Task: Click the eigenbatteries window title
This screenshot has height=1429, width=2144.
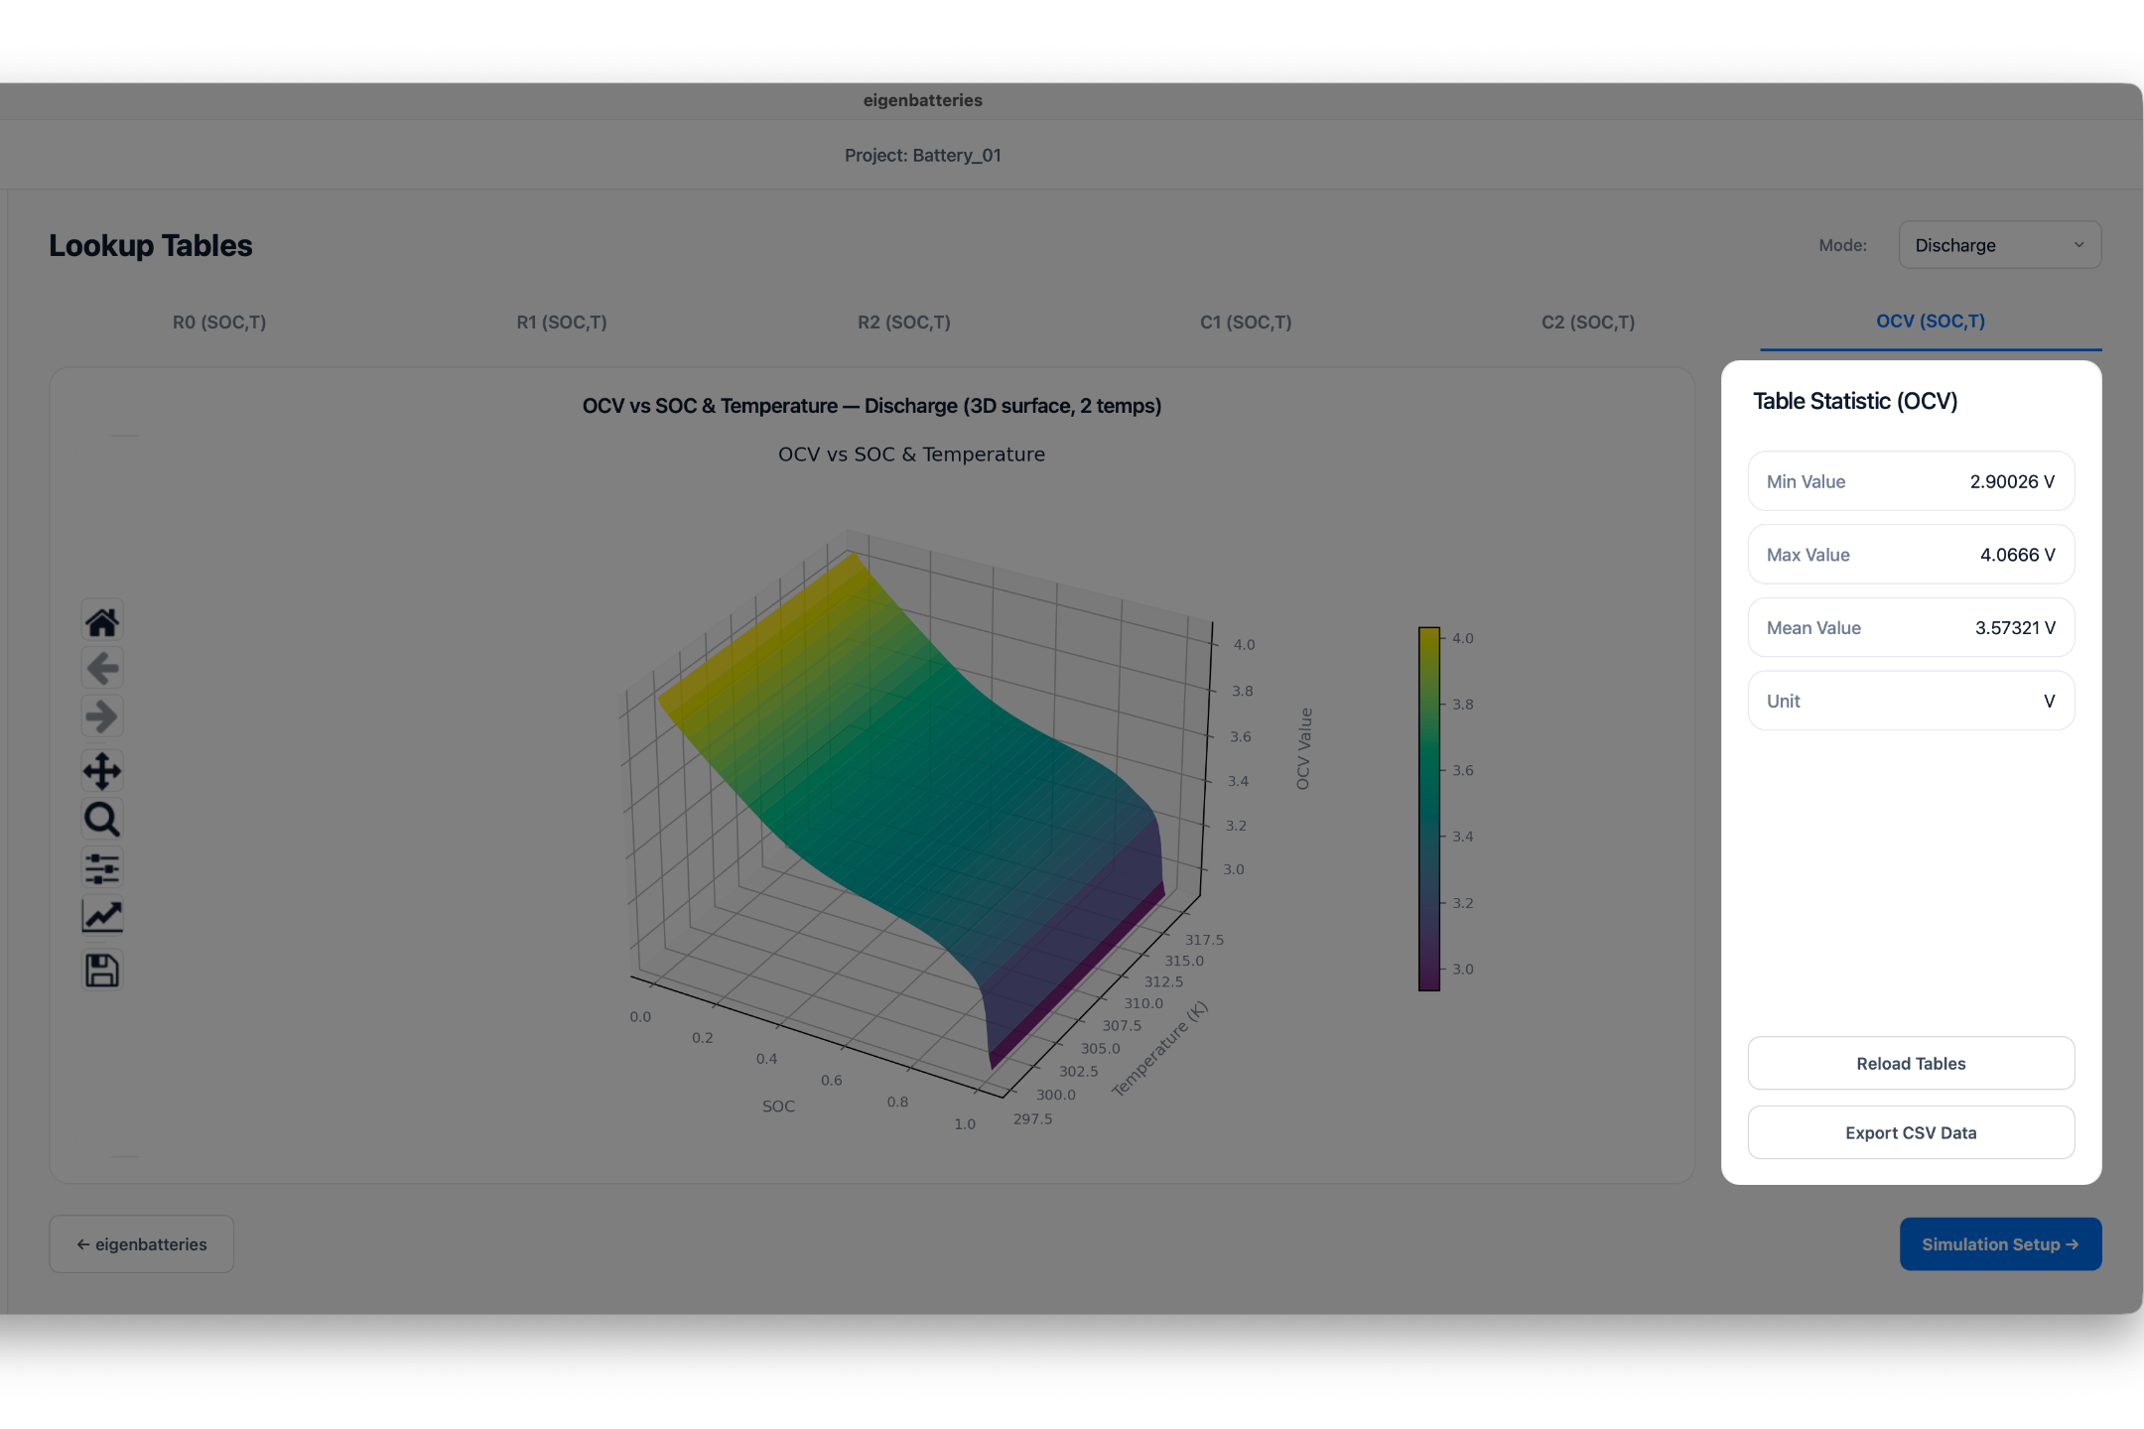Action: coord(923,100)
